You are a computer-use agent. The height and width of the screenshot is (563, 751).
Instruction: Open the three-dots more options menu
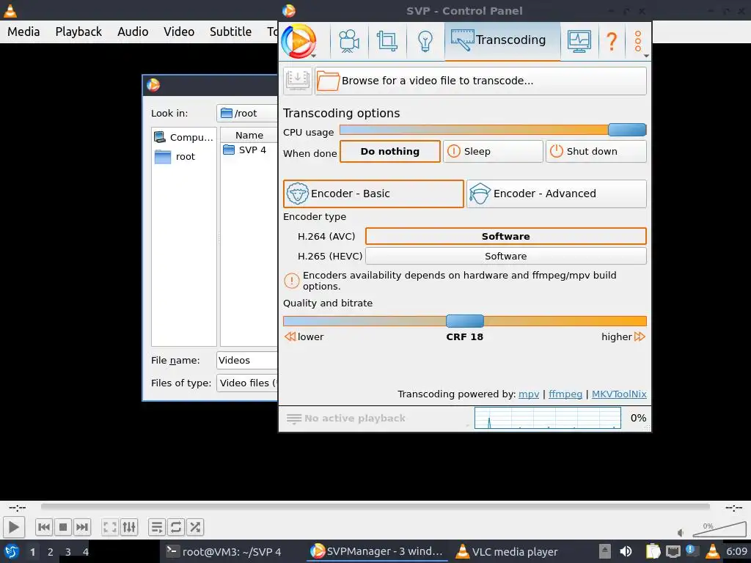tap(638, 41)
